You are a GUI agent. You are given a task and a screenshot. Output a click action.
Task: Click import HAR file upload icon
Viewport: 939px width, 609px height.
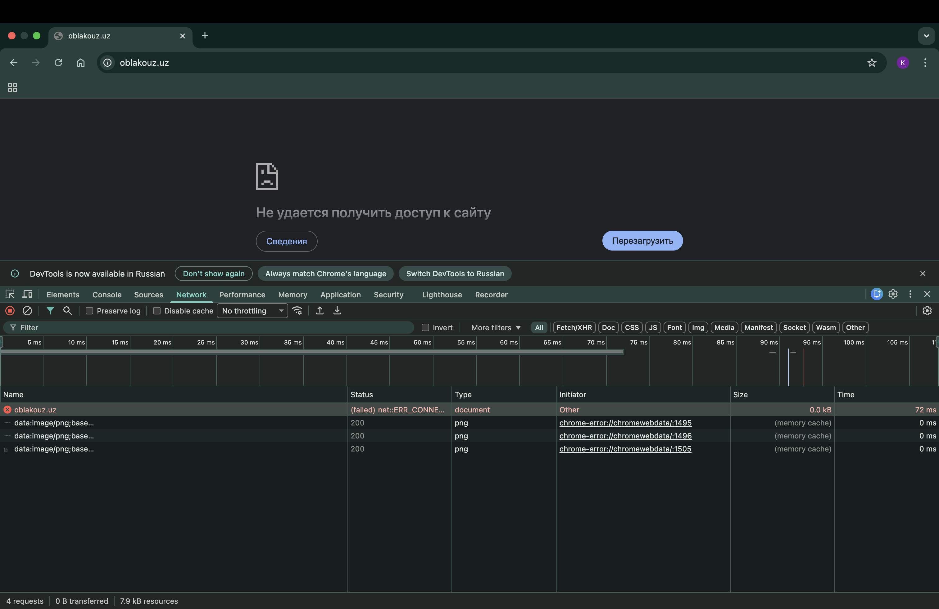pos(320,311)
